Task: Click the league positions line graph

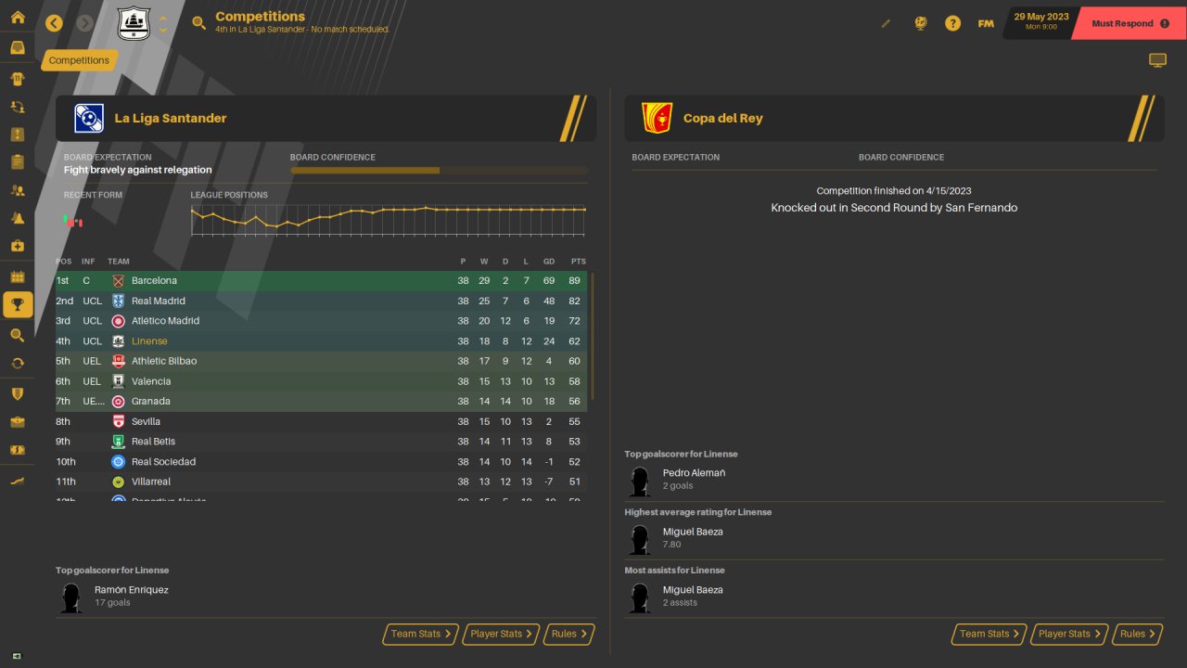Action: click(x=389, y=220)
